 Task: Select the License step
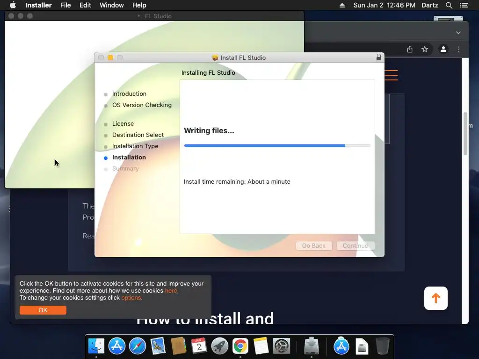(123, 123)
